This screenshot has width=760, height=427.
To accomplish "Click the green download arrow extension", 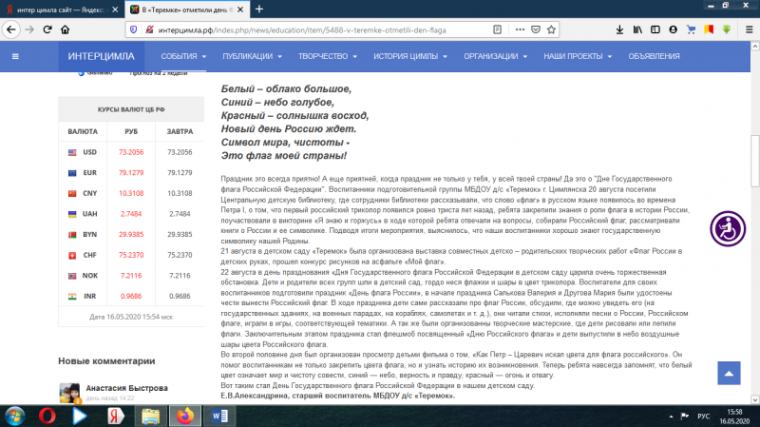I will pyautogui.click(x=726, y=30).
